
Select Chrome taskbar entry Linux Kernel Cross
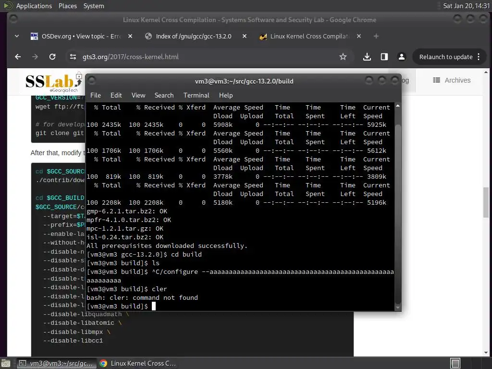tap(138, 363)
